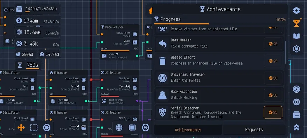Screen dimensions: 307x138
Task: Click the circle tool in bottom toolbar
Action: tap(47, 127)
